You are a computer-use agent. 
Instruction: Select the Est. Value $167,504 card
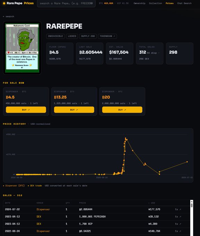119,53
